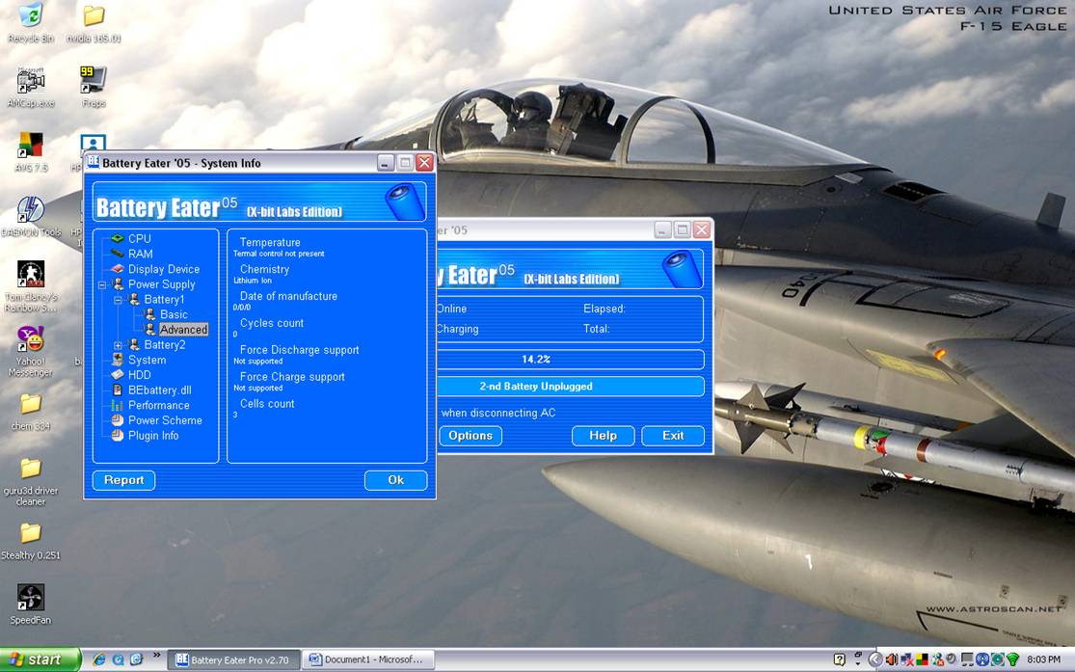Screen dimensions: 1075x672
Task: Click the Cycles count heading
Action: click(272, 323)
